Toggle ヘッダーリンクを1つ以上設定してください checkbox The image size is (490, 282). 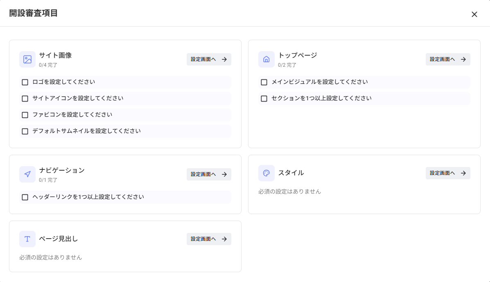click(x=25, y=197)
